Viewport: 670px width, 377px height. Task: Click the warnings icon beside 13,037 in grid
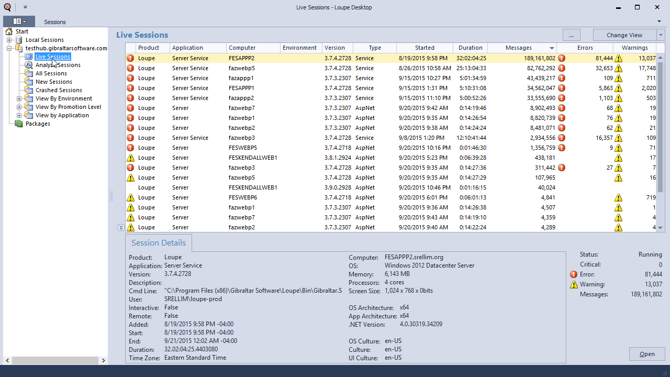618,58
